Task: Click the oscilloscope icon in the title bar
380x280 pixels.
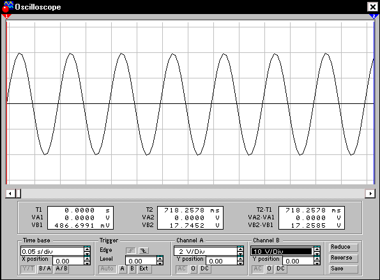Action: tap(7, 6)
